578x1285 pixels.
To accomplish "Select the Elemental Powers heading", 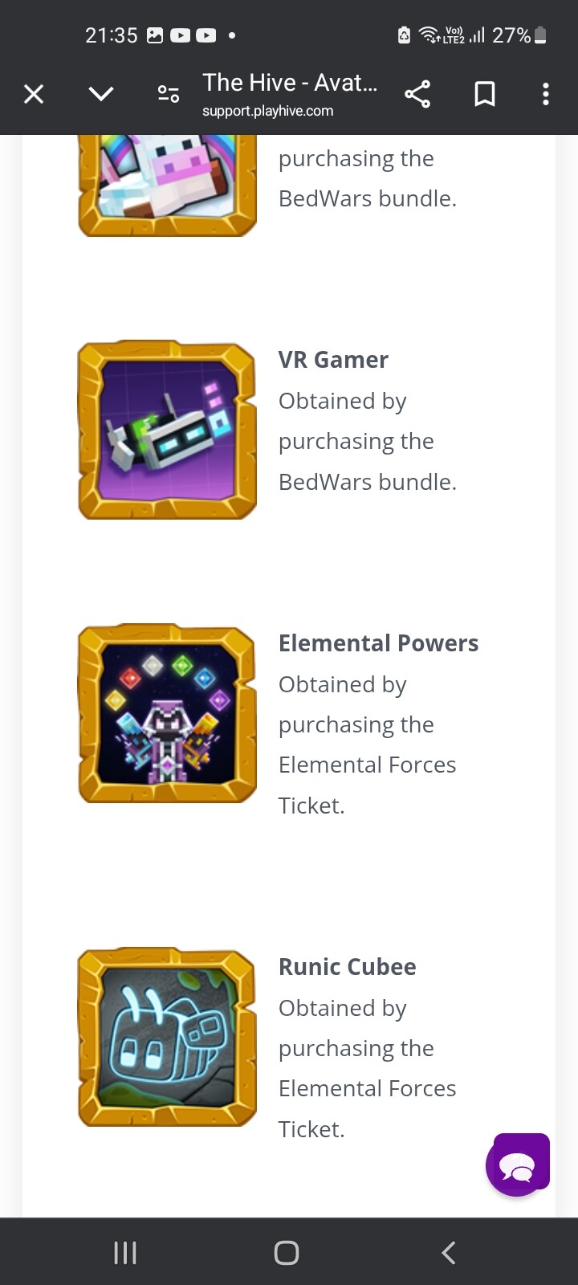I will click(x=378, y=643).
